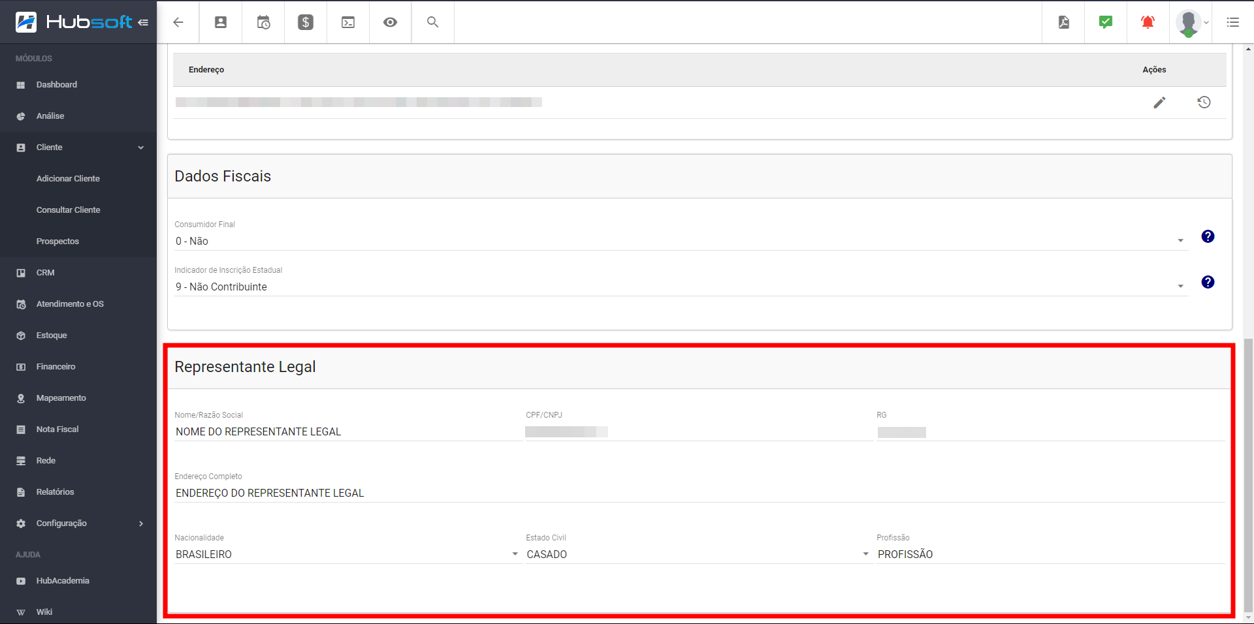Edit the address with the pencil icon

click(x=1159, y=102)
